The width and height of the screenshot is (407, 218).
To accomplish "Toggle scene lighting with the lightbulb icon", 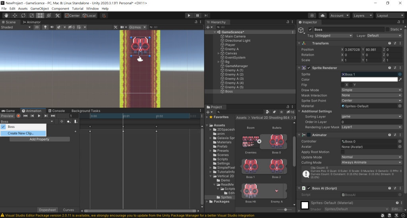I will point(45,27).
